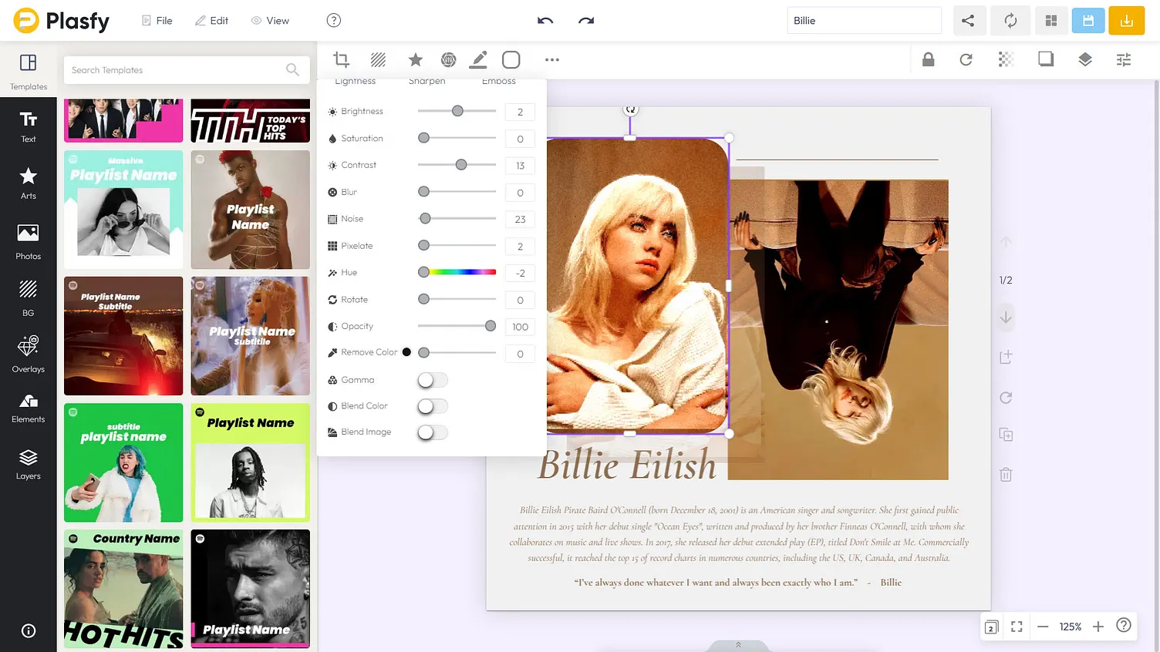Open the File menu

pos(157,21)
